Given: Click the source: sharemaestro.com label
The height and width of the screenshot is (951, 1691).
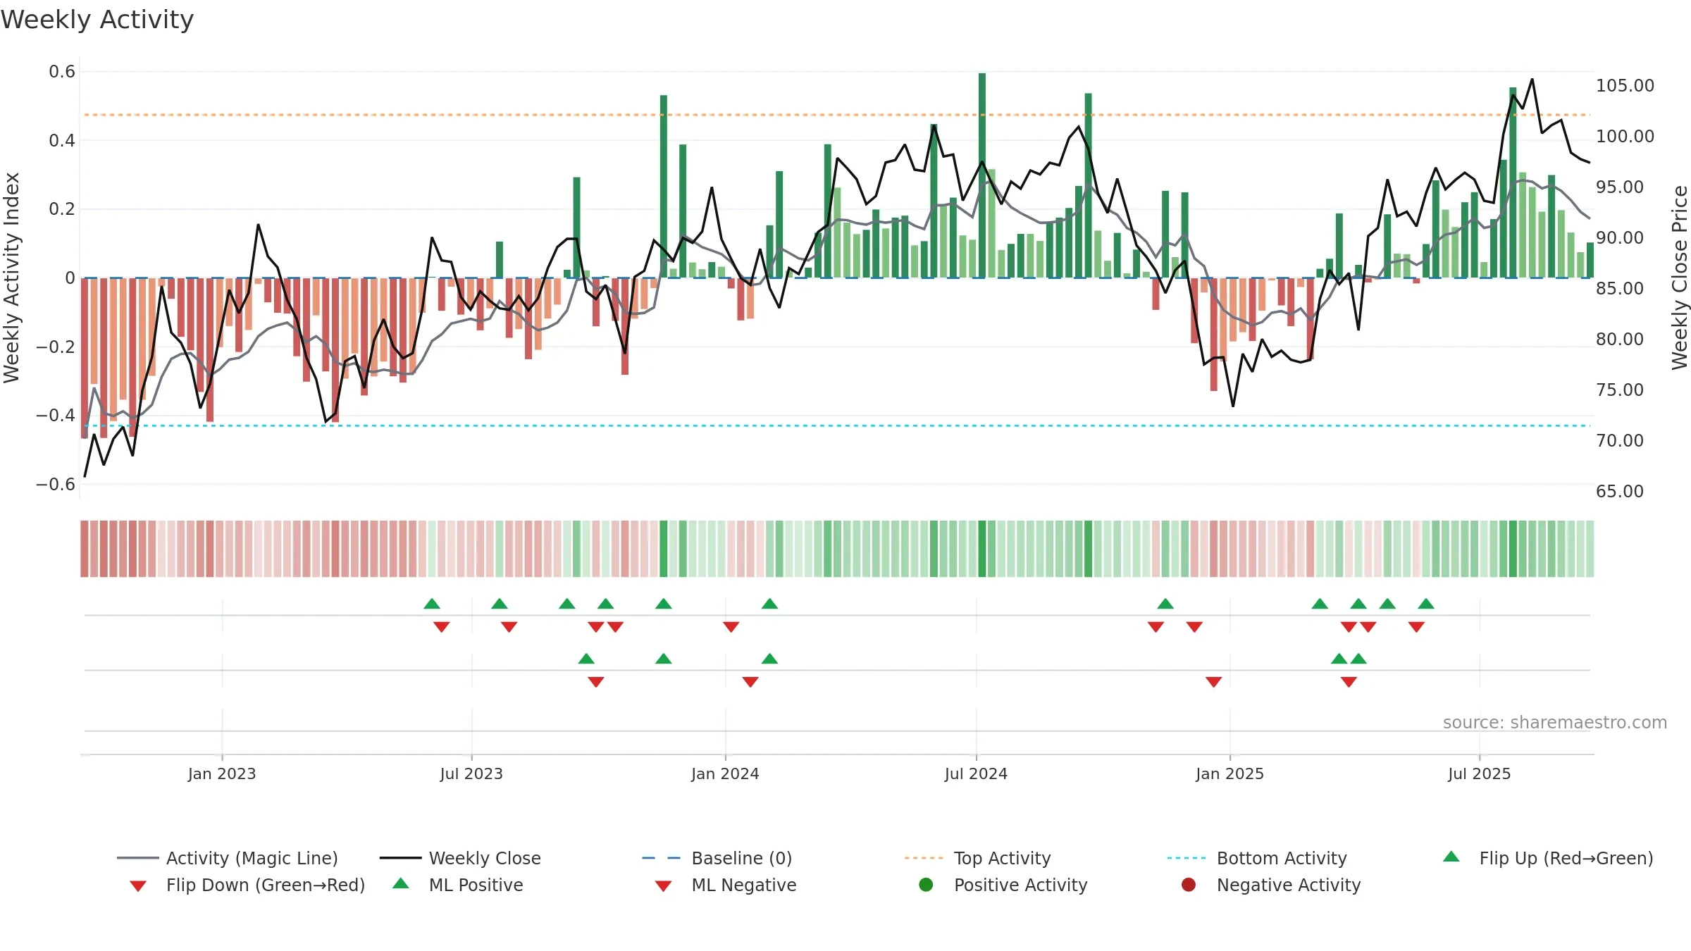Looking at the screenshot, I should [x=1555, y=722].
